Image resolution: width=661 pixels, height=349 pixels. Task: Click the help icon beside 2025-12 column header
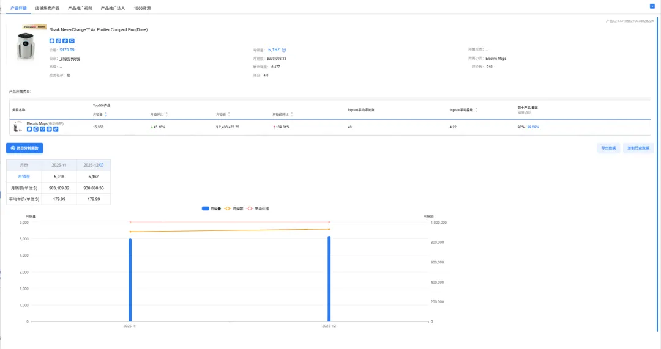(x=102, y=165)
